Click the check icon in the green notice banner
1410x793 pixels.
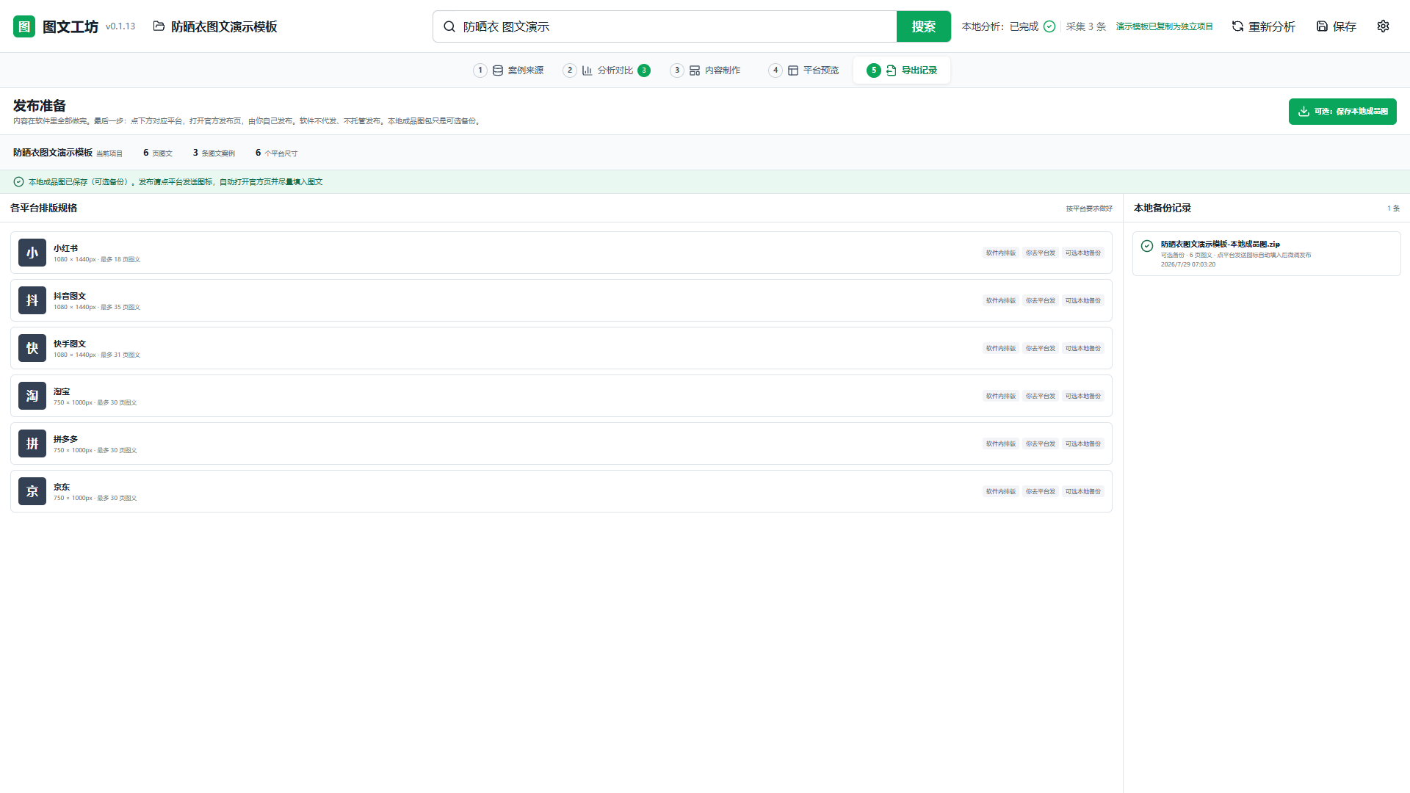tap(18, 182)
